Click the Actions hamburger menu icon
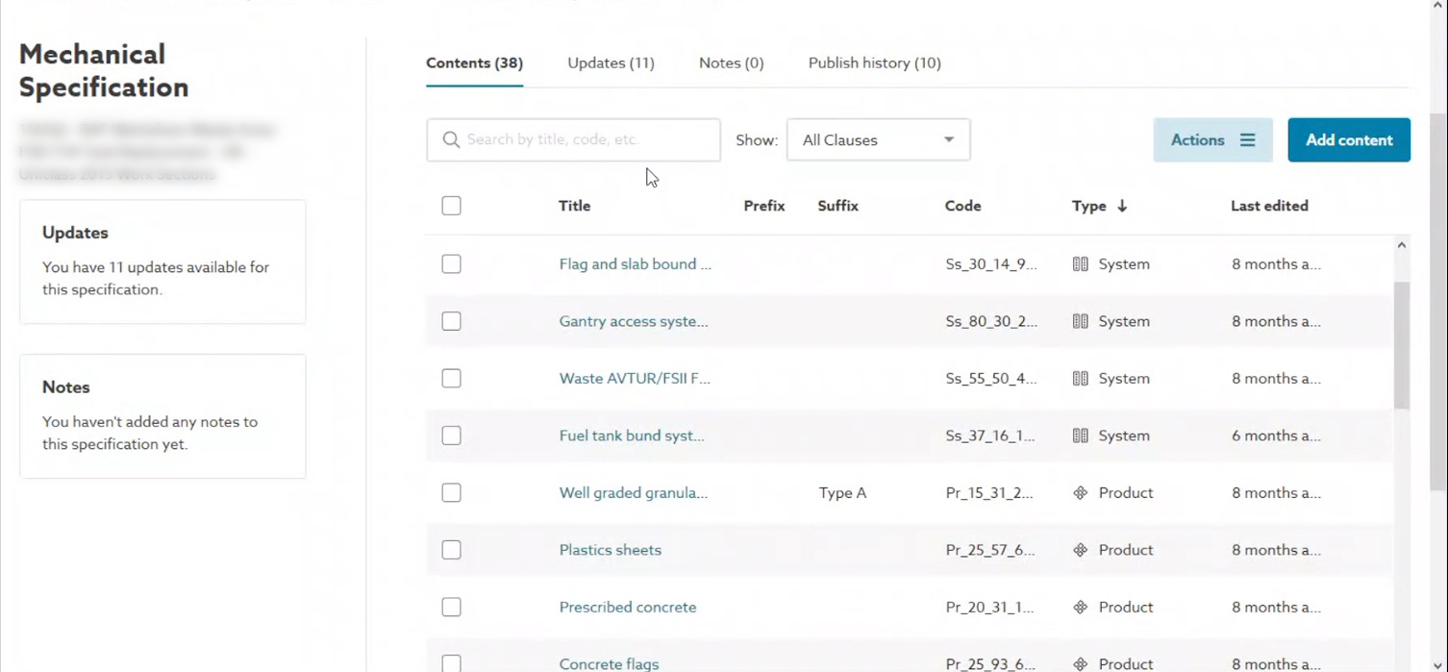1448x672 pixels. (x=1247, y=140)
